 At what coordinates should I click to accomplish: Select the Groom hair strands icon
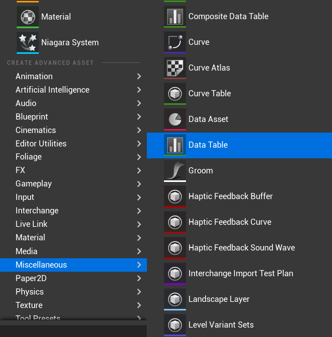(175, 171)
